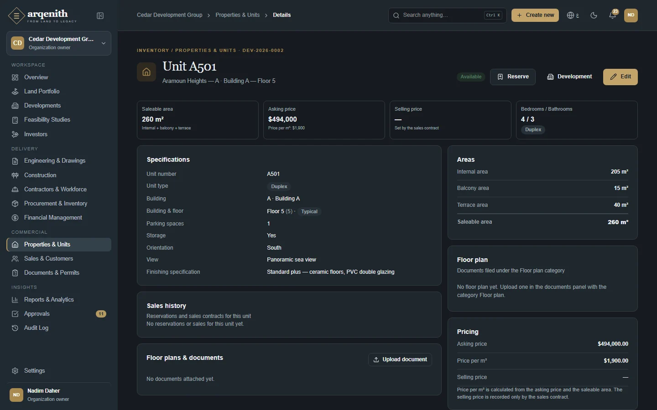Viewport: 657px width, 410px height.
Task: Click the Typical floor tag
Action: [x=309, y=211]
